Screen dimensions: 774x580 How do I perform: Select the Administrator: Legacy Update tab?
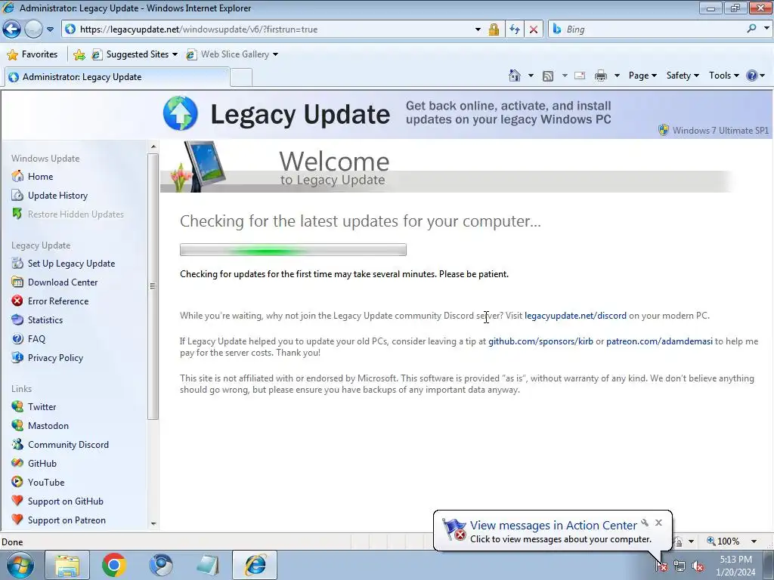(x=116, y=77)
